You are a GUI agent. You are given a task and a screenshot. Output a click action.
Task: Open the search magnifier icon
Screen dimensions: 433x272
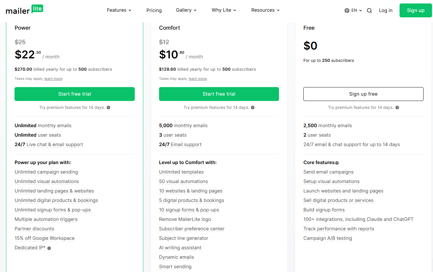[x=369, y=10]
